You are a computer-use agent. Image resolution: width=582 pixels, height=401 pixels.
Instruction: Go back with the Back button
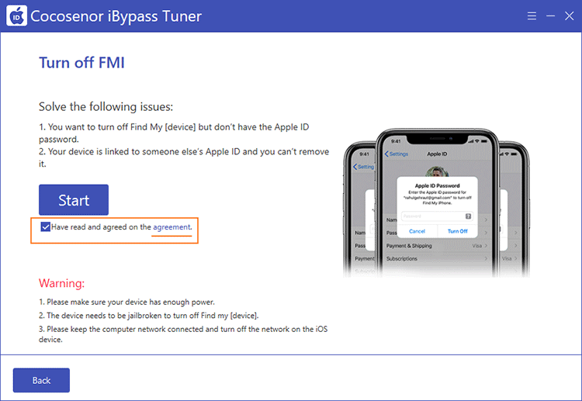[41, 380]
